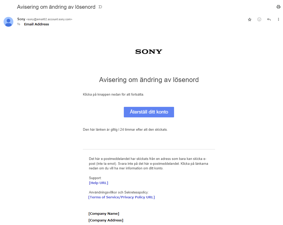Click the sender's profile avatar
This screenshot has height=225, width=283.
click(8, 22)
